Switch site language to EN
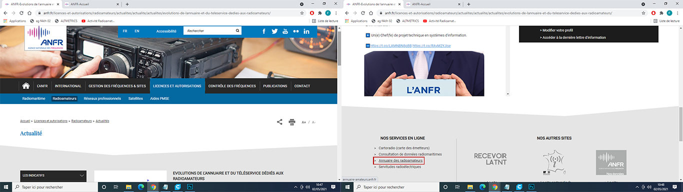This screenshot has width=683, height=192. tap(137, 31)
